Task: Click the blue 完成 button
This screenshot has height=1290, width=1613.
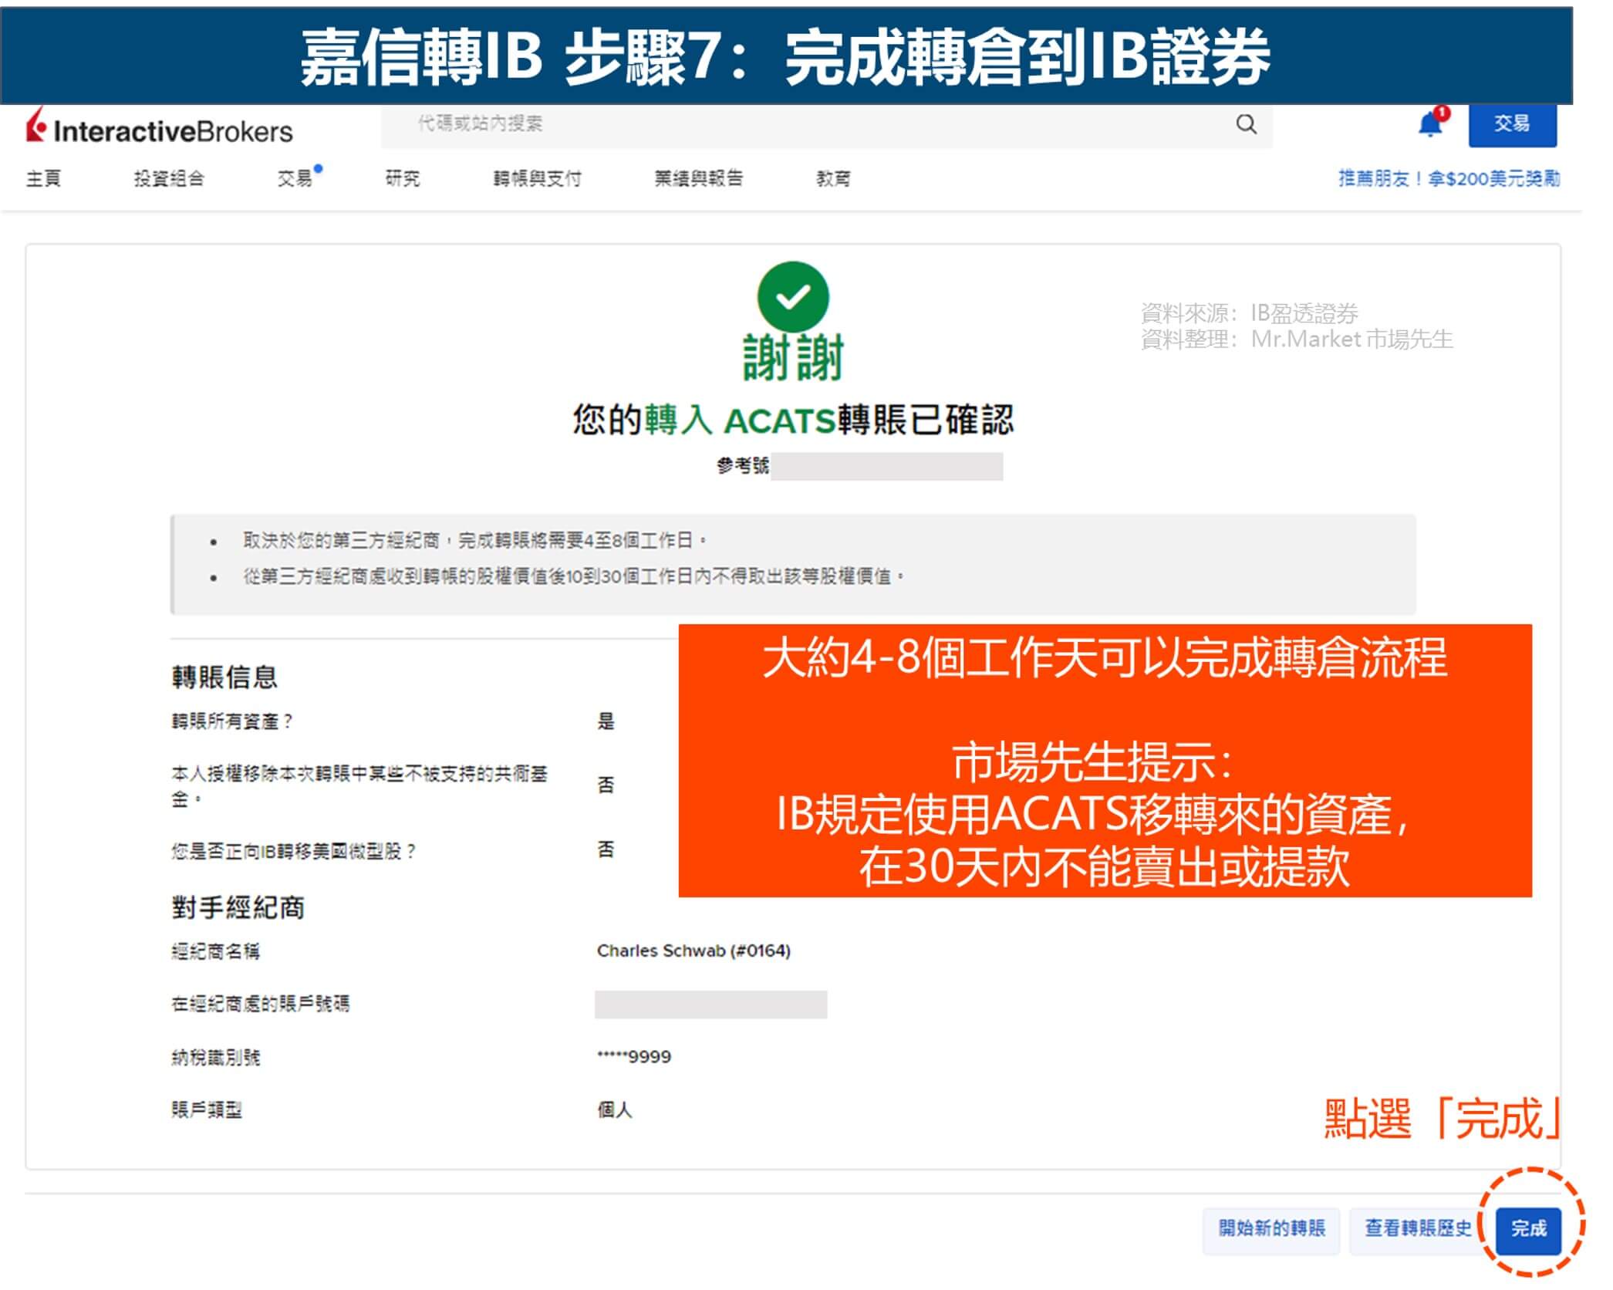Action: click(1528, 1229)
